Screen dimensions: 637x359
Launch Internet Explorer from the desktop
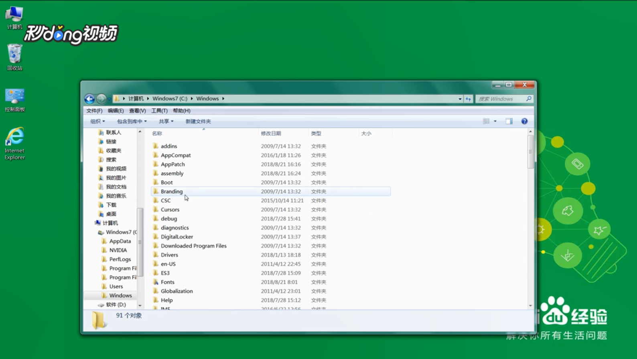coord(15,144)
